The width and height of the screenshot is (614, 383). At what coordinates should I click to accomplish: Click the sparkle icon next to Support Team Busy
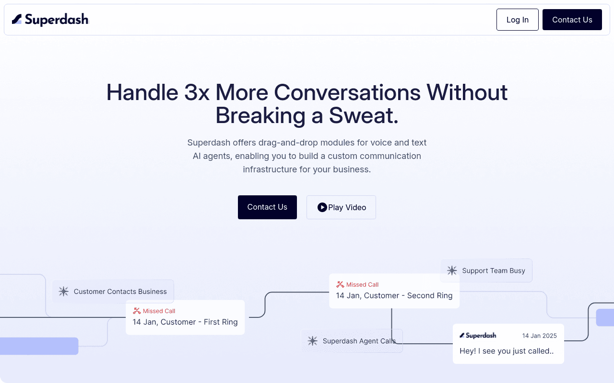point(452,270)
